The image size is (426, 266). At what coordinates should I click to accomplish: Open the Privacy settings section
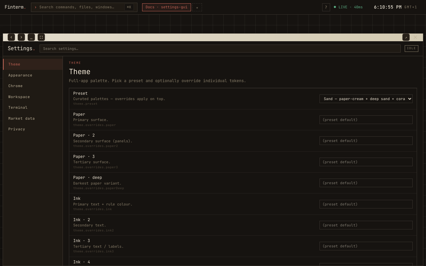click(33, 129)
